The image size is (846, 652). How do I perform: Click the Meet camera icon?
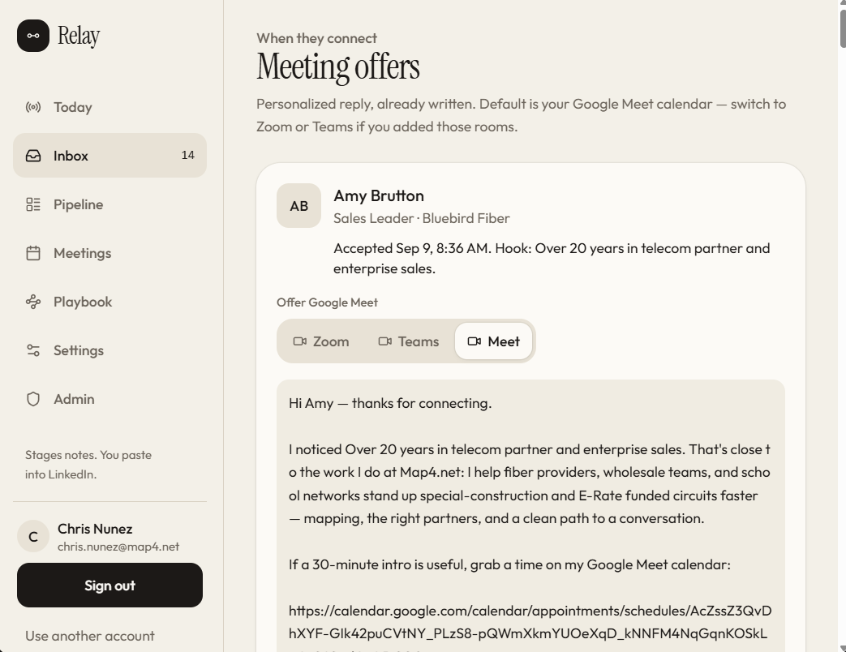pos(475,341)
